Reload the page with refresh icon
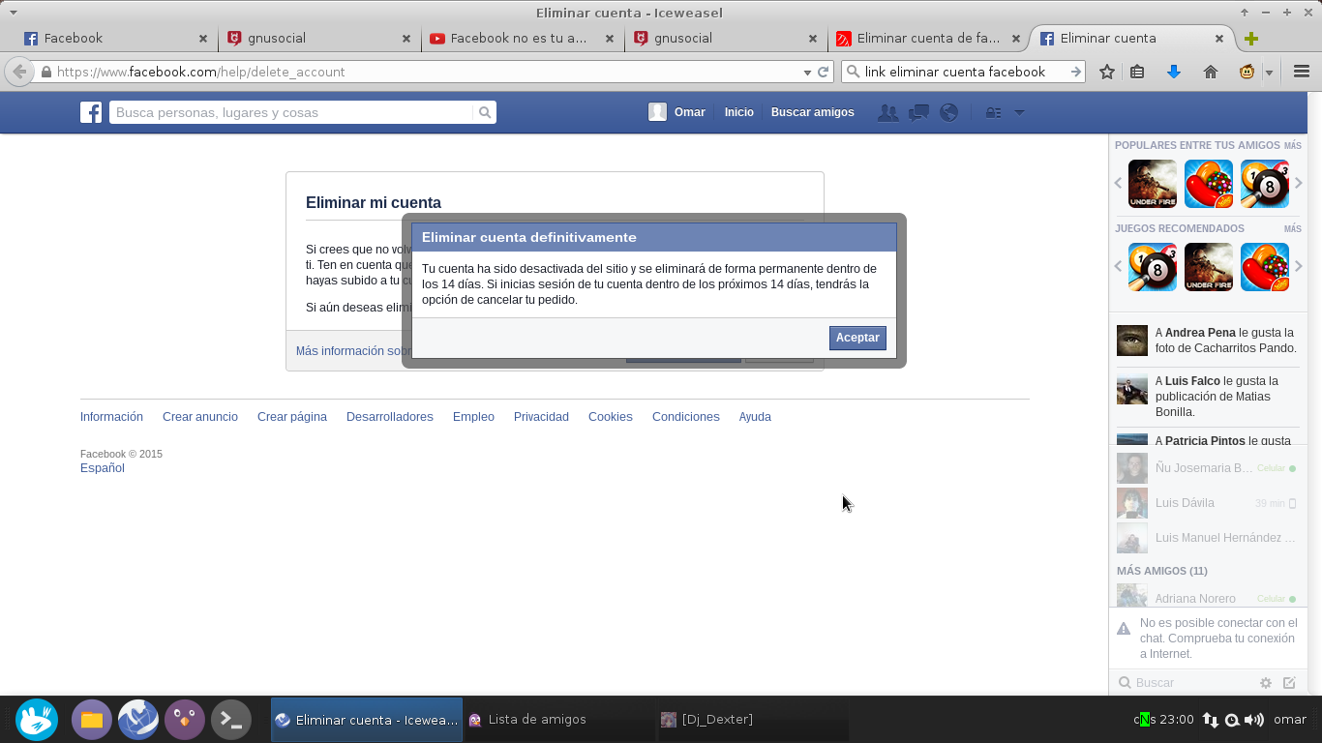 click(x=824, y=72)
